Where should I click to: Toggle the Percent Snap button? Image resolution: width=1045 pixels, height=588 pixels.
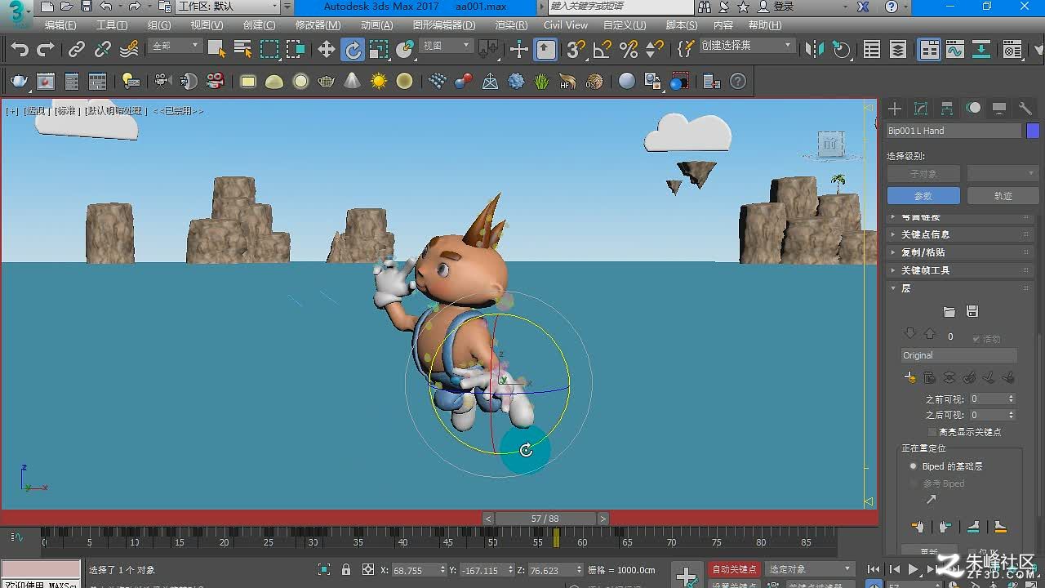[629, 50]
